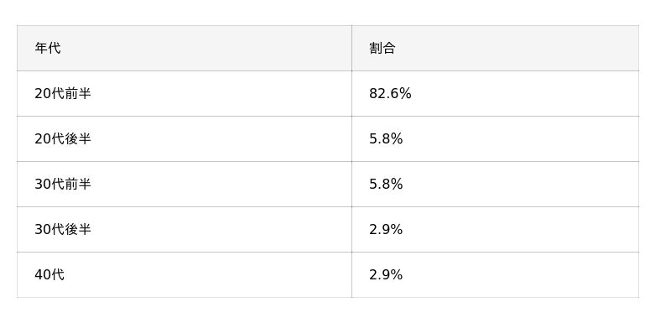671x323 pixels.
Task: Click blank space right of 40代 label
Action: pyautogui.click(x=207, y=274)
